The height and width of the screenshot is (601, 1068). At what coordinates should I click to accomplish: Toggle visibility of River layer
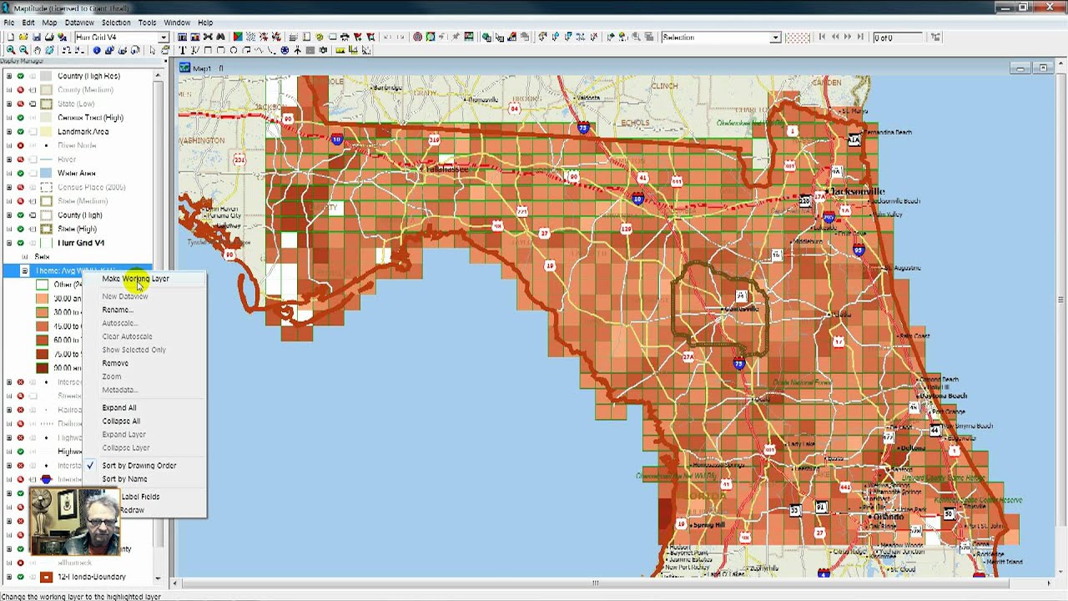[21, 159]
